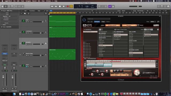Open Edit menu in menu bar

point(18,1)
